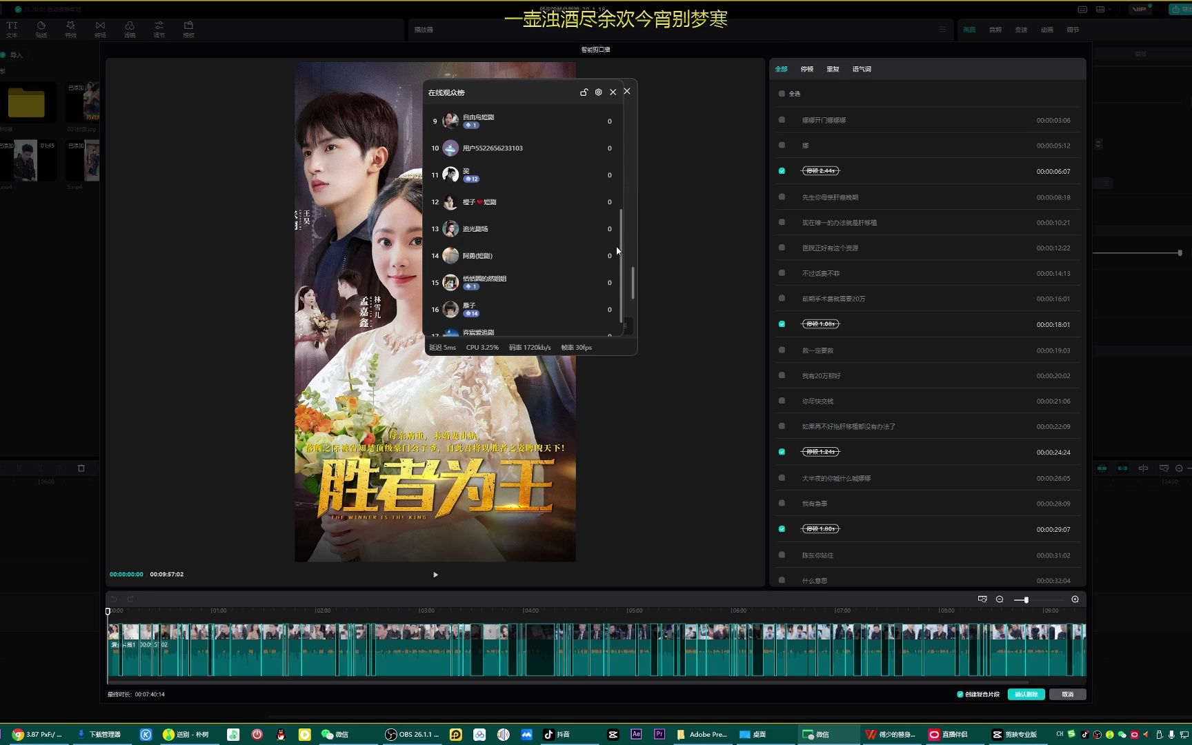Select the 01:45 video thumbnail in media bin
The height and width of the screenshot is (745, 1192).
27,160
